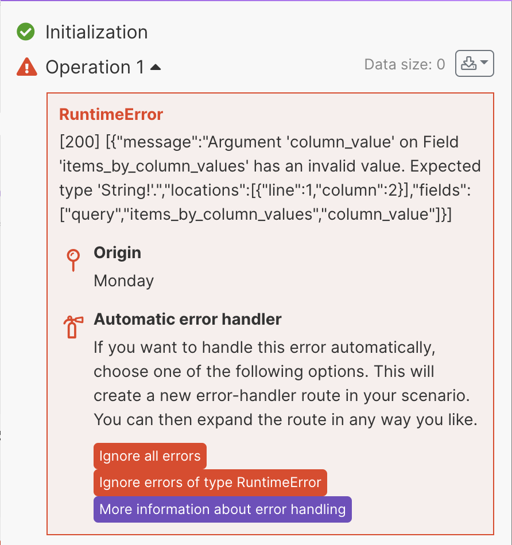
Task: Click the RuntimeError heading text
Action: click(111, 114)
